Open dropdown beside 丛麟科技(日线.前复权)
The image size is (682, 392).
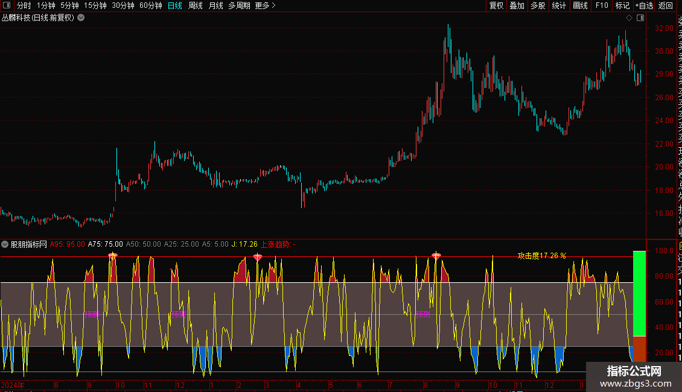pyautogui.click(x=81, y=18)
